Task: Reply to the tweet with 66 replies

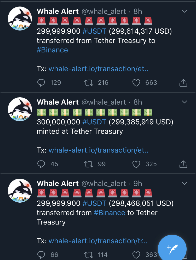Action: (x=41, y=255)
